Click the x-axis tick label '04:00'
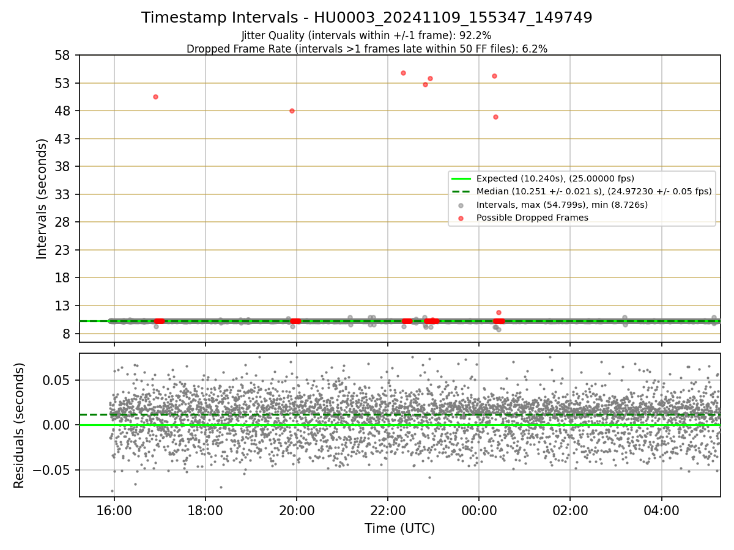Viewport: 734px width, 550px height. [x=661, y=510]
